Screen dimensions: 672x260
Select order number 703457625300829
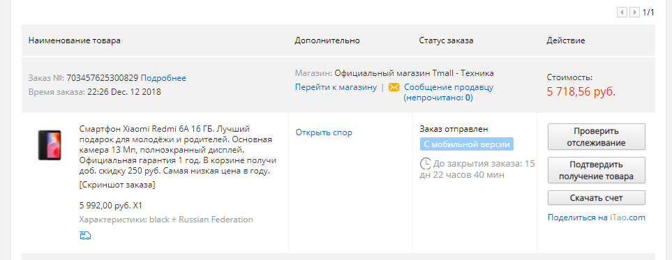click(x=103, y=78)
